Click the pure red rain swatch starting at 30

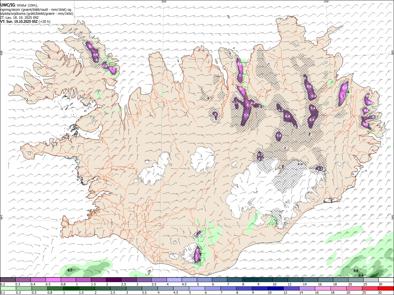click(385, 288)
